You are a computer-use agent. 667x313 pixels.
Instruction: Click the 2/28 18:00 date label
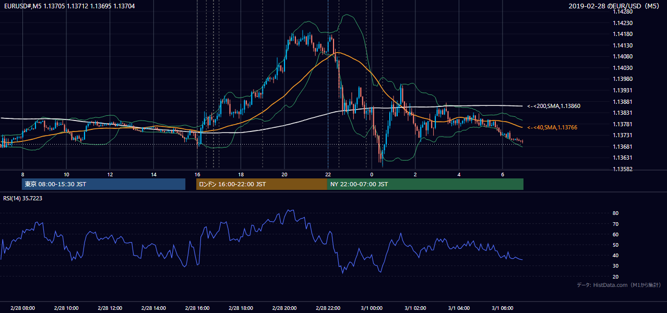tap(241, 308)
